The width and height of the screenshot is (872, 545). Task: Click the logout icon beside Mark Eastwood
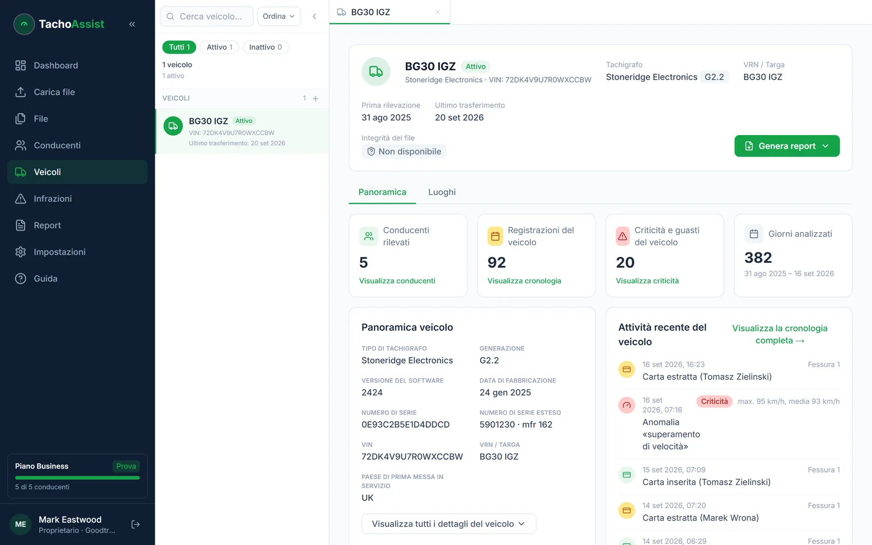[x=136, y=524]
